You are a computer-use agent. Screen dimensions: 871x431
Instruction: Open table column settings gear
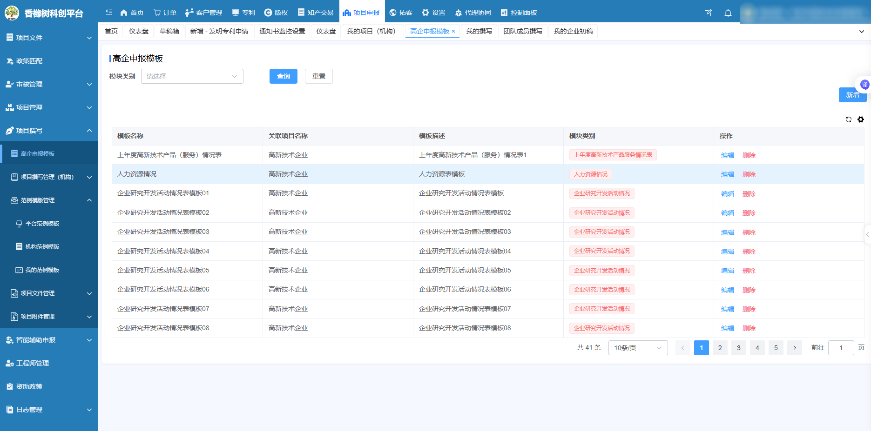(861, 119)
